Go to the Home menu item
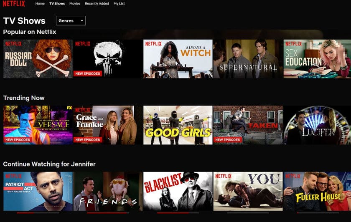The width and height of the screenshot is (351, 222). (40, 4)
